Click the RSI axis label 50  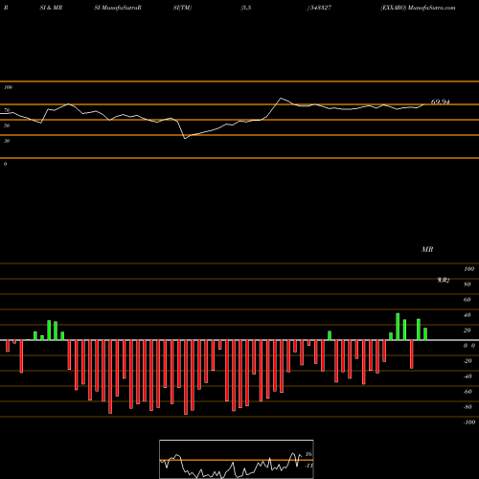[7, 125]
